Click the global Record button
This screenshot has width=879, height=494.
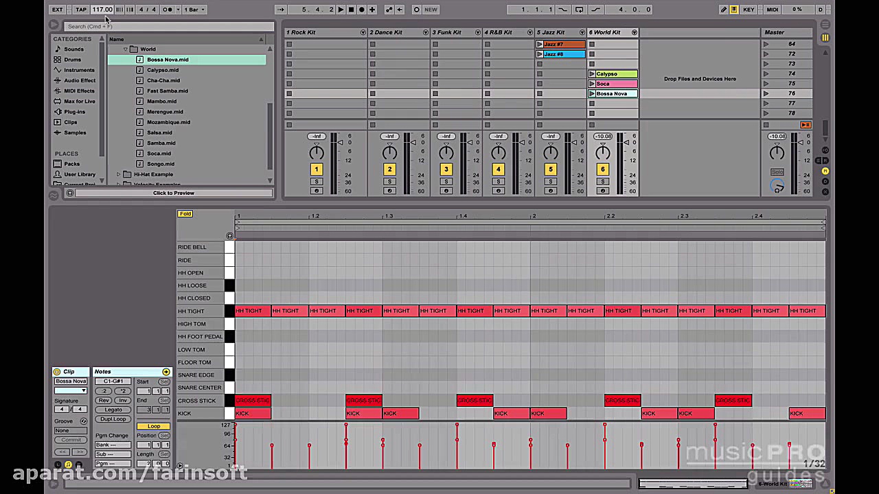362,10
